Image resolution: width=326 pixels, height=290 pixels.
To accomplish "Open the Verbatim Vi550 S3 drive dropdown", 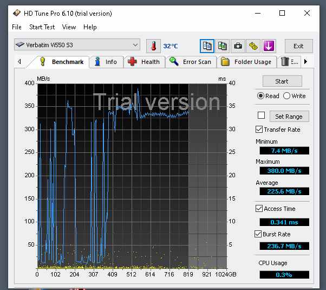I will click(x=77, y=45).
